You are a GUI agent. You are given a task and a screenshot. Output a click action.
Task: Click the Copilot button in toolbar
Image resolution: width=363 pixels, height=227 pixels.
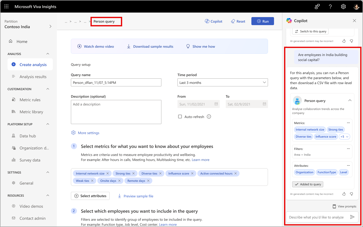[x=214, y=21]
